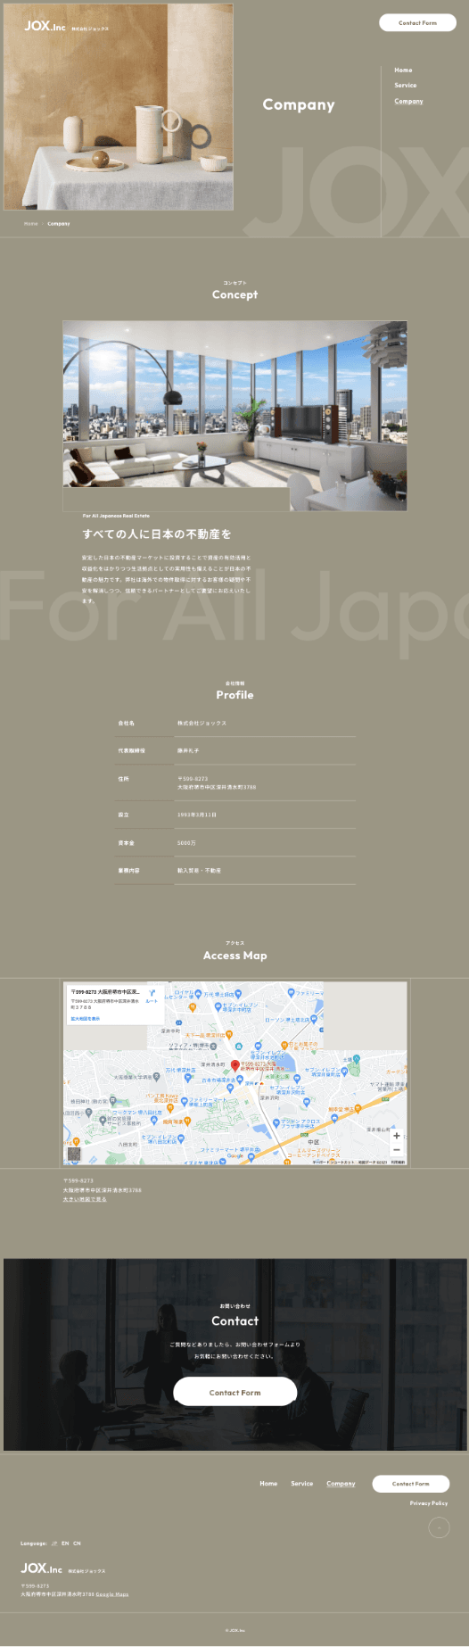Open Service in the side navigation menu
This screenshot has width=469, height=1647.
(x=406, y=86)
